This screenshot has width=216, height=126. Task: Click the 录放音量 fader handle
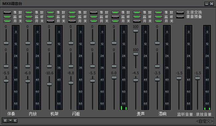[x=197, y=78]
